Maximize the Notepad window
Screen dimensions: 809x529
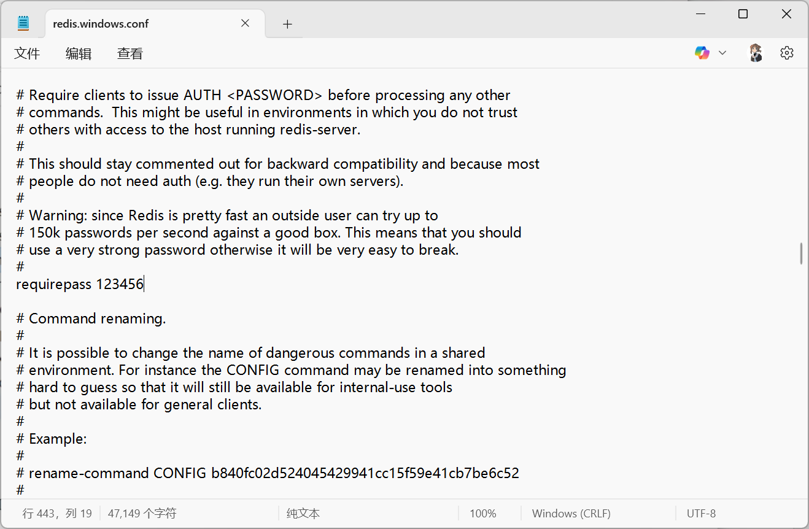pyautogui.click(x=743, y=14)
